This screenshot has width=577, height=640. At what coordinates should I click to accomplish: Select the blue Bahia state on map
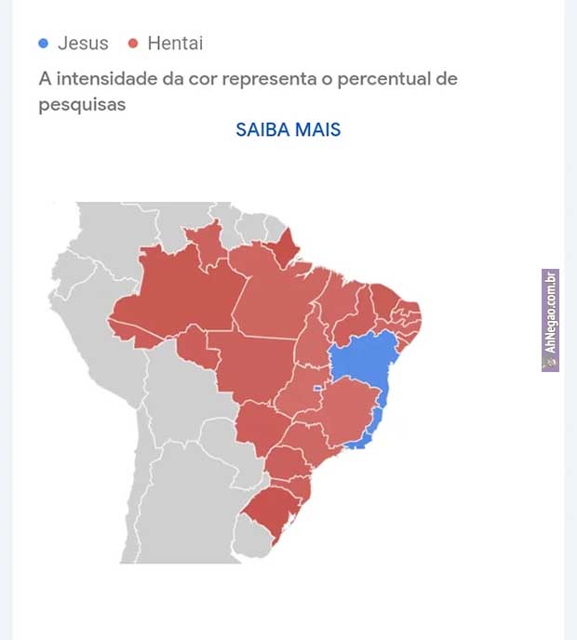pyautogui.click(x=363, y=365)
